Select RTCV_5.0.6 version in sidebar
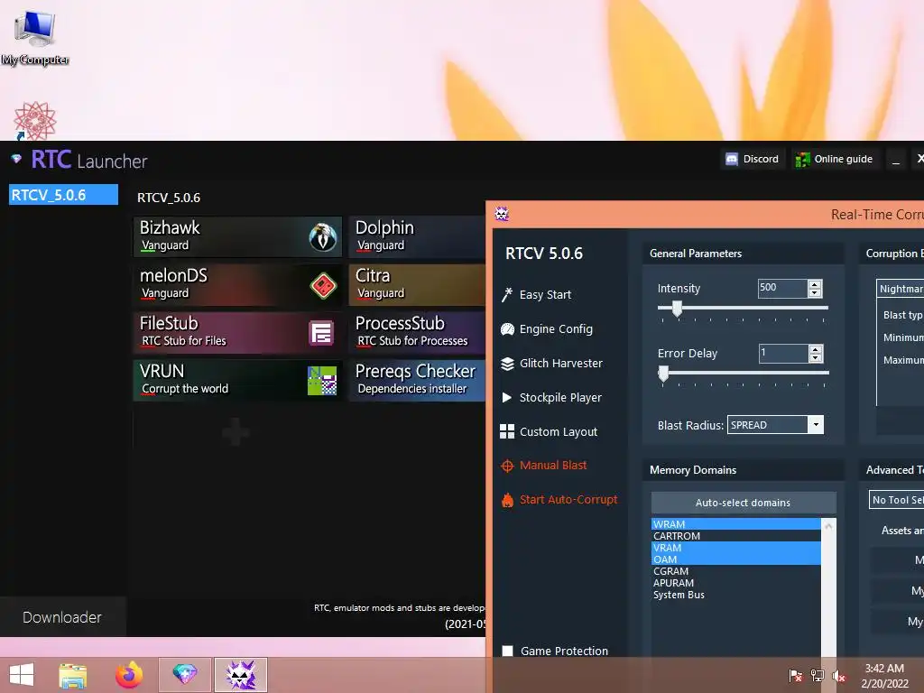 64,195
